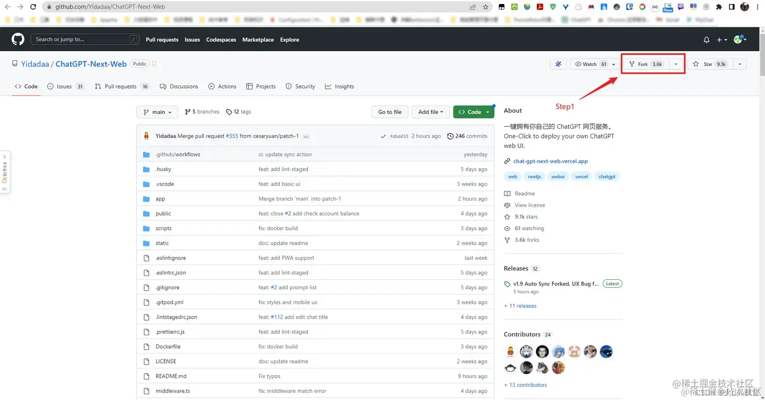Bookmark page with the star icon

click(x=486, y=7)
